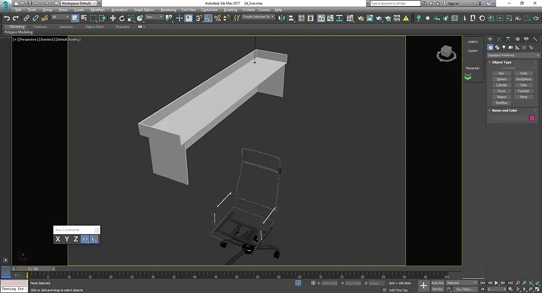Click Play Animation button
The image size is (542, 293).
(x=497, y=283)
